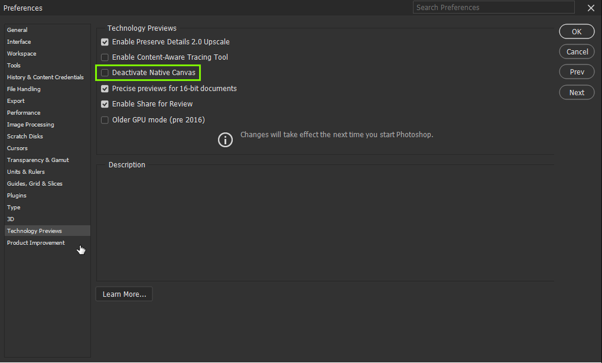Screen dimensions: 602x363
Task: Enable Content-Aware Tracing Tool checkbox
Action: click(x=105, y=57)
